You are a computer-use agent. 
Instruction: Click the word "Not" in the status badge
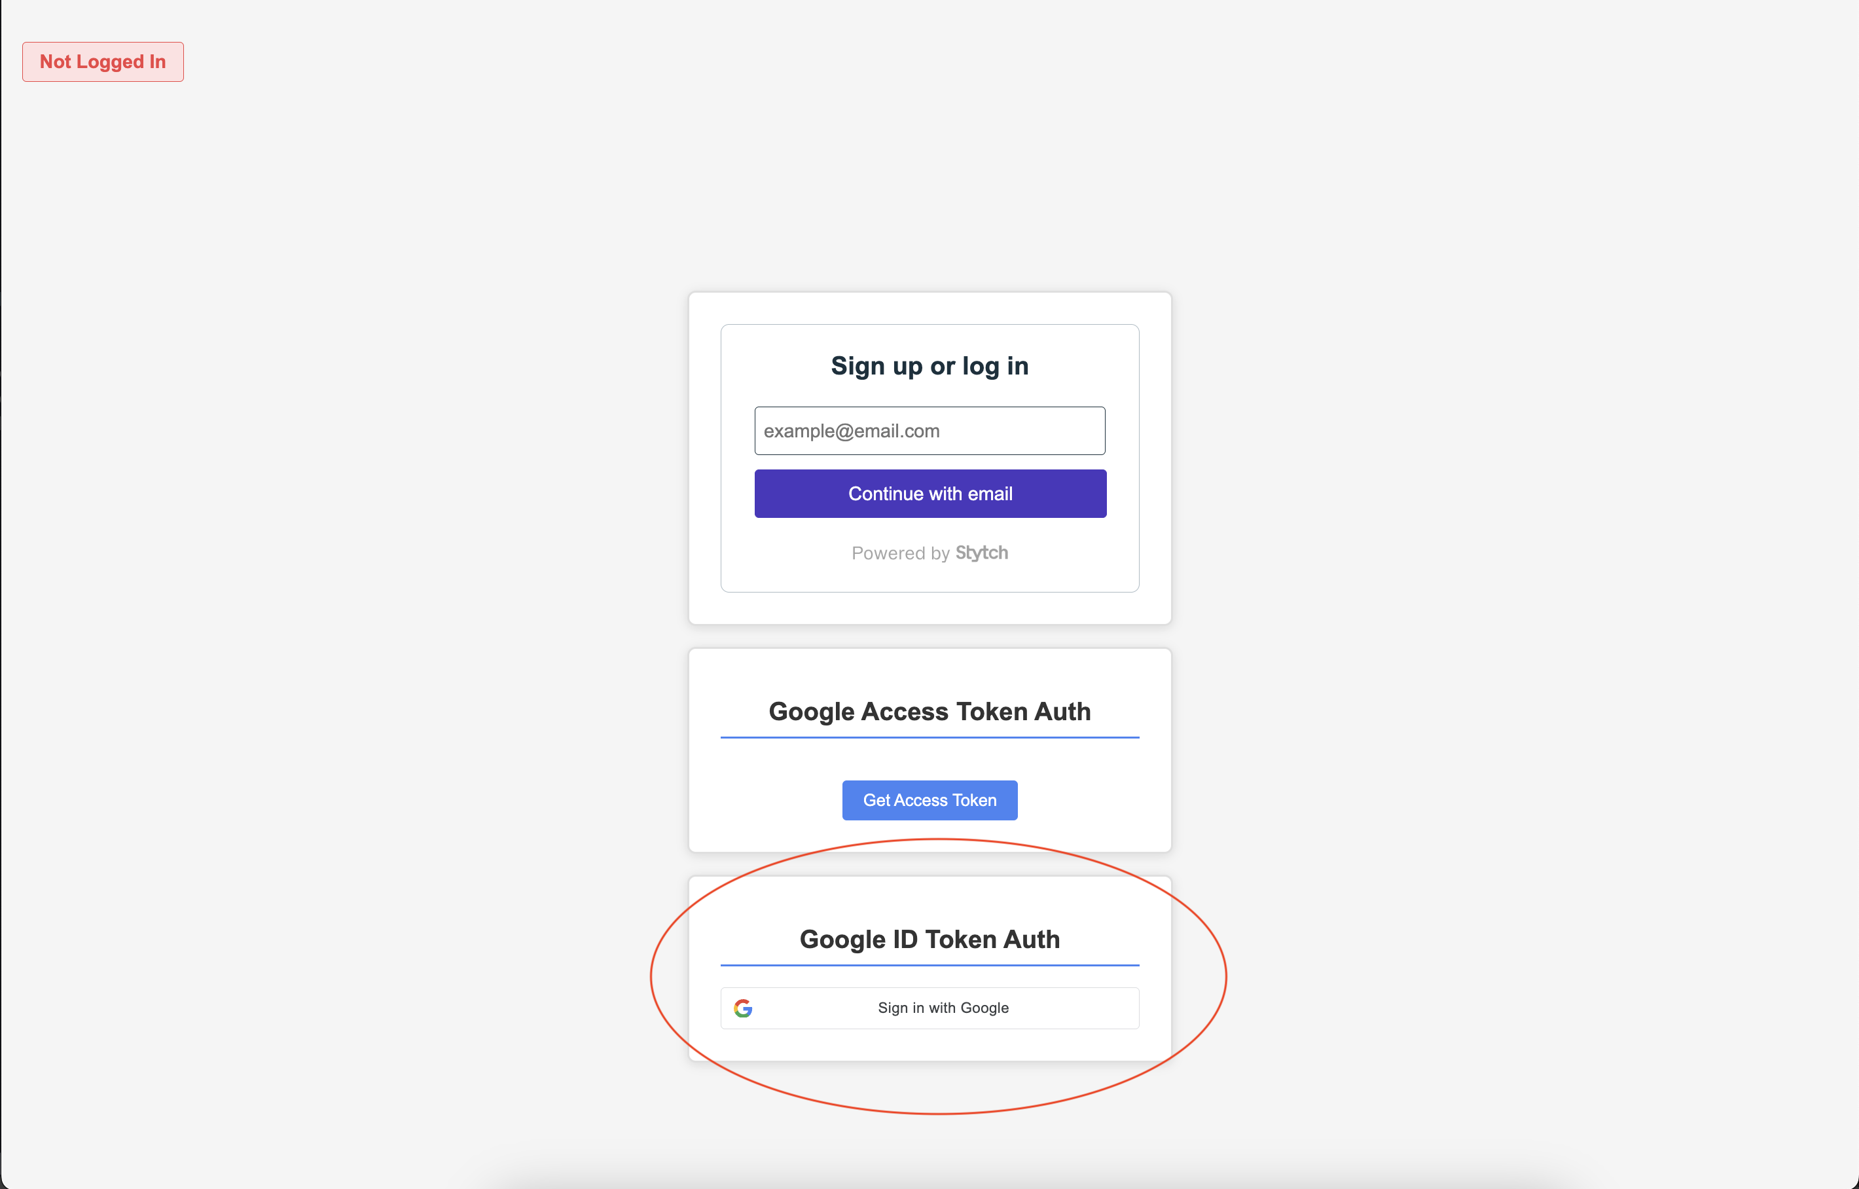pyautogui.click(x=55, y=62)
